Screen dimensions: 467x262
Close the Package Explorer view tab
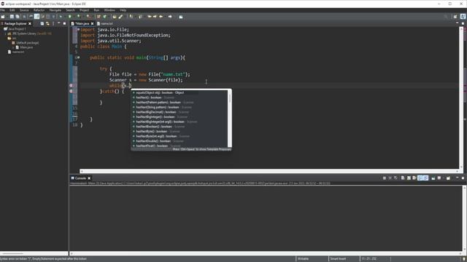[x=30, y=23]
